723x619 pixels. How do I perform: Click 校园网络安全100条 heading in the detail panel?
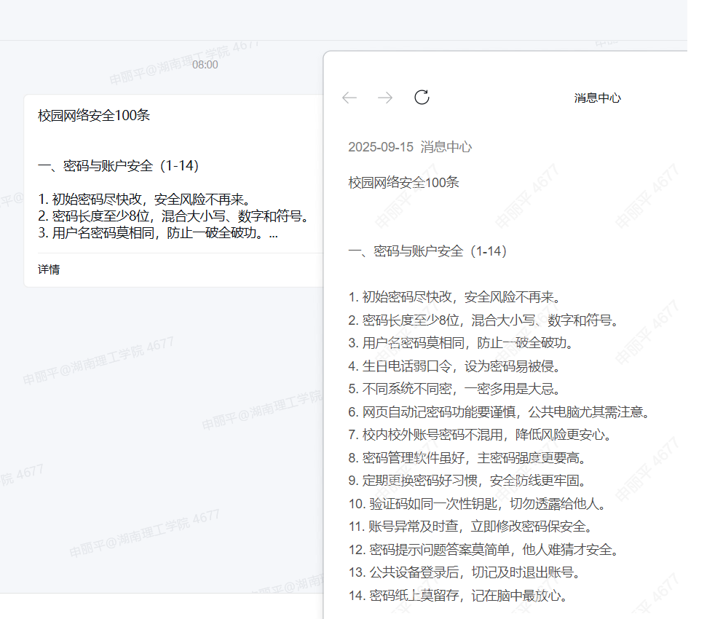(403, 182)
